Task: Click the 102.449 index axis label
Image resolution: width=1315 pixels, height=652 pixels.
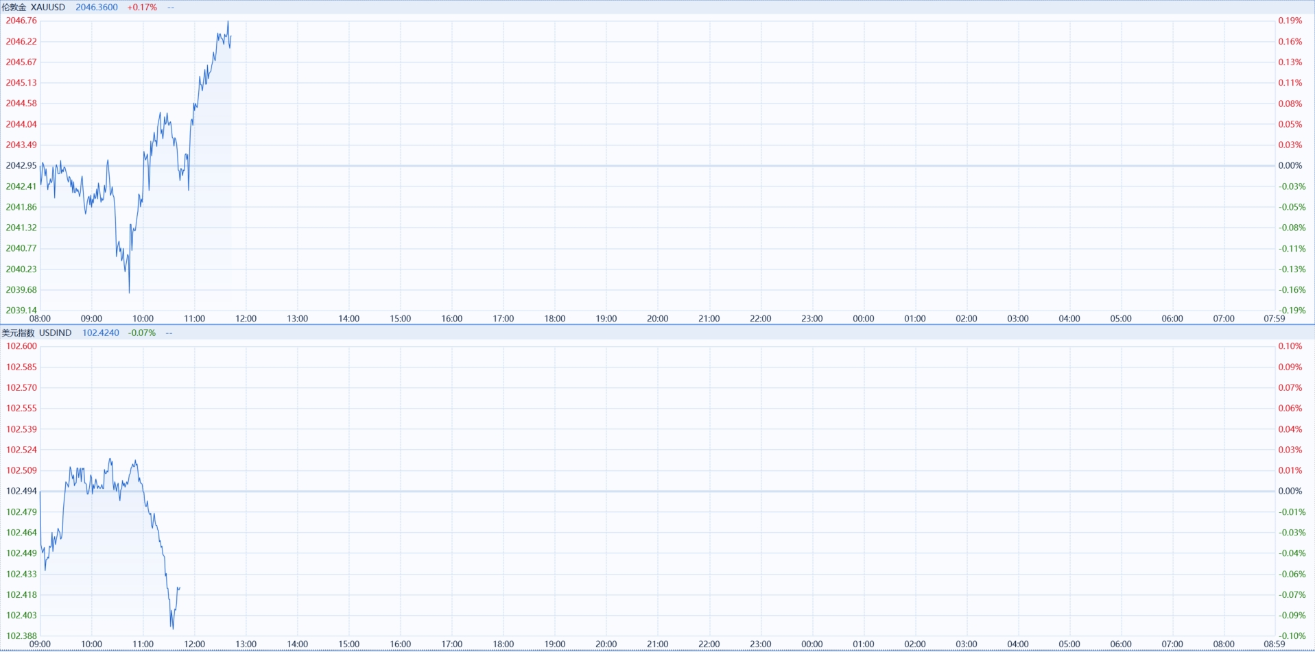Action: [x=21, y=553]
